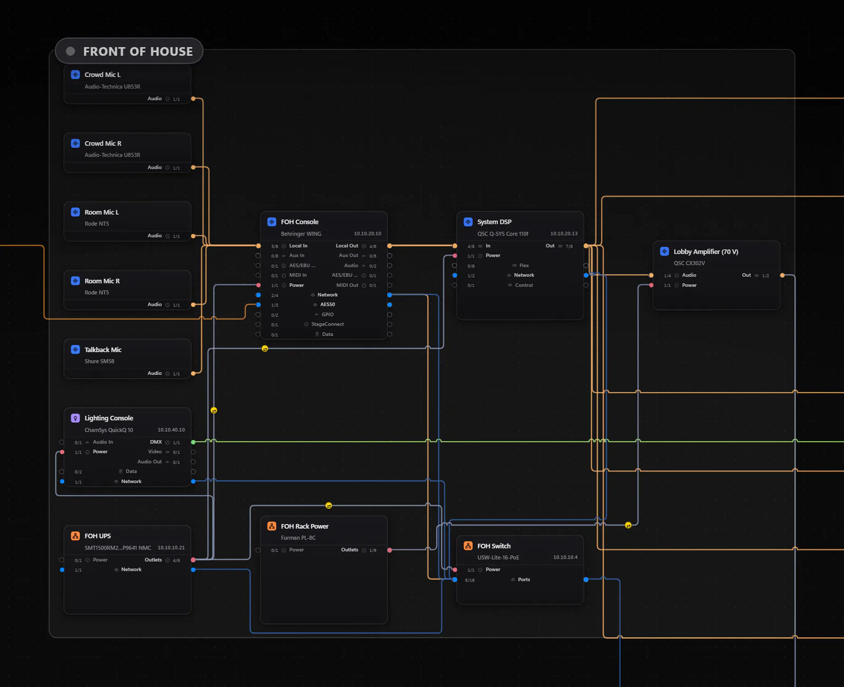Image resolution: width=844 pixels, height=687 pixels.
Task: Click the FOH Console Local In input port
Action: point(258,246)
